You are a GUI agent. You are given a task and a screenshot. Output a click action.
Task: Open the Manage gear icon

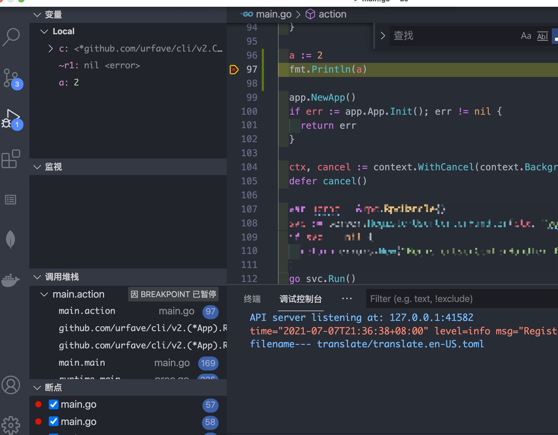pos(11,425)
